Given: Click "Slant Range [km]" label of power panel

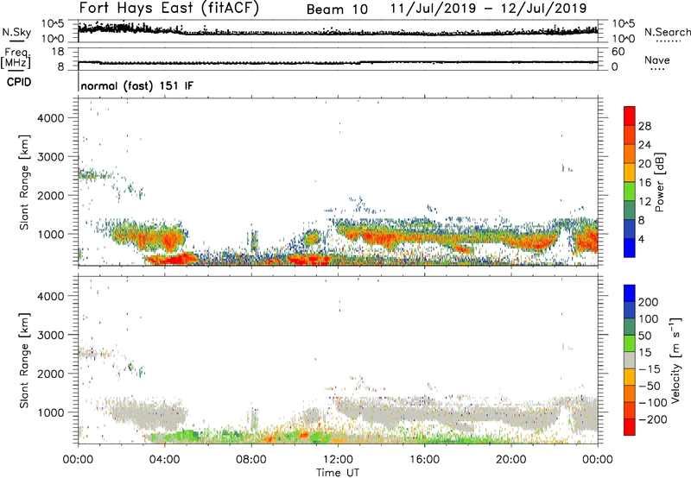Looking at the screenshot, I should pos(24,182).
